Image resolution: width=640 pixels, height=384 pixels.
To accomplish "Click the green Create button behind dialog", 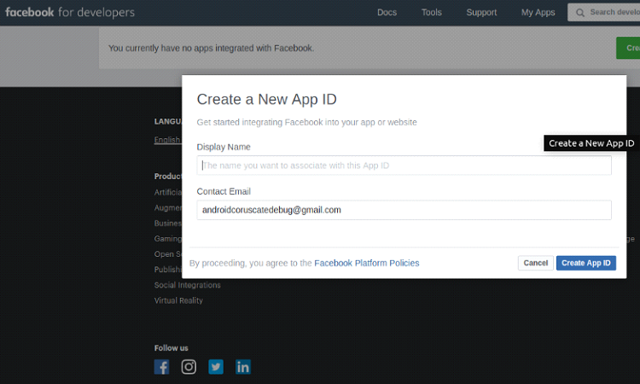I will pos(628,49).
